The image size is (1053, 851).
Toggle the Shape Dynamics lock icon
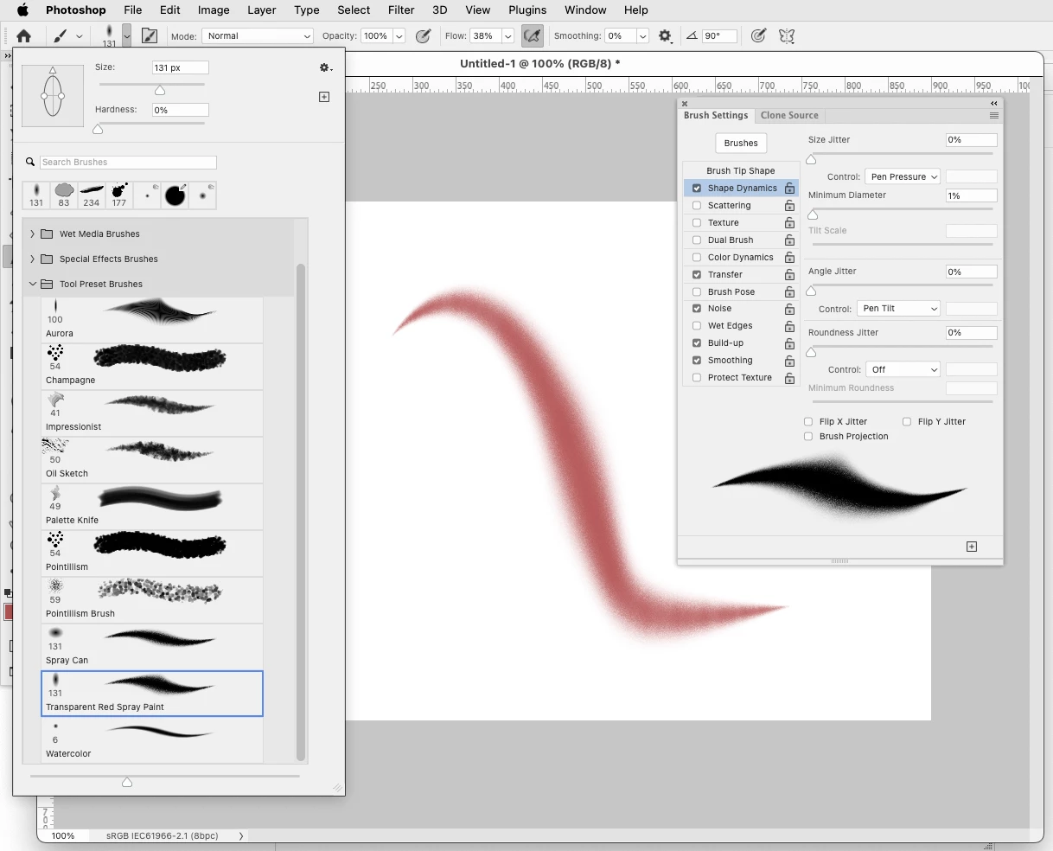click(x=789, y=189)
